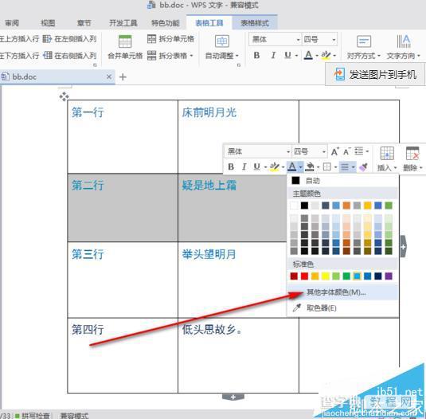Viewport: 426px width, 419px height.
Task: Expand font color arrow in mini toolbar
Action: click(x=300, y=166)
